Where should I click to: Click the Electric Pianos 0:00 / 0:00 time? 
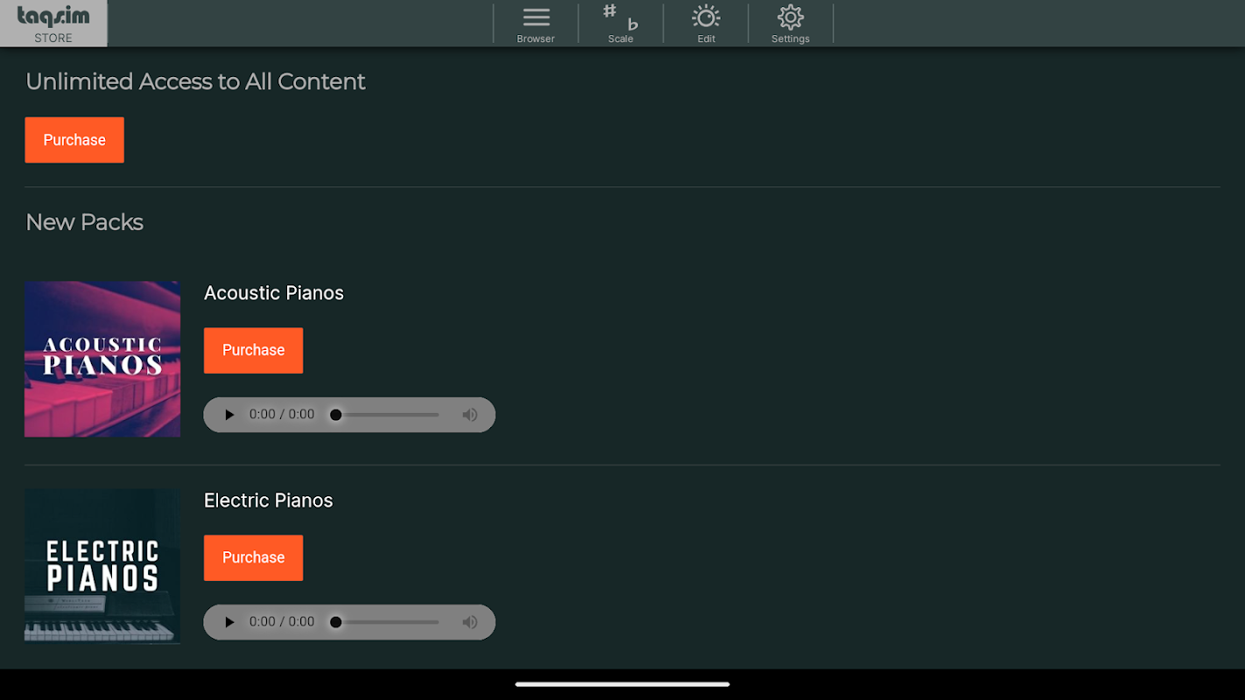282,622
